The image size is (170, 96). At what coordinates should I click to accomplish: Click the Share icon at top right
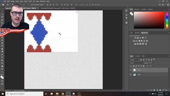pyautogui.click(x=168, y=5)
